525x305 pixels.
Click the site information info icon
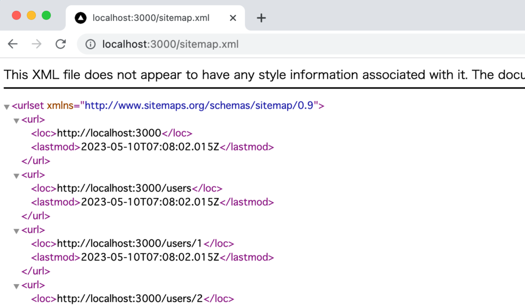point(90,44)
